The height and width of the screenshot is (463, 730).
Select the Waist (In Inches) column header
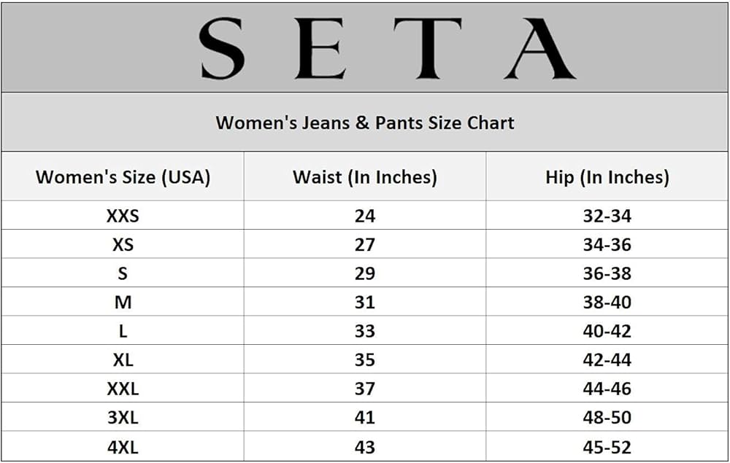pos(365,176)
